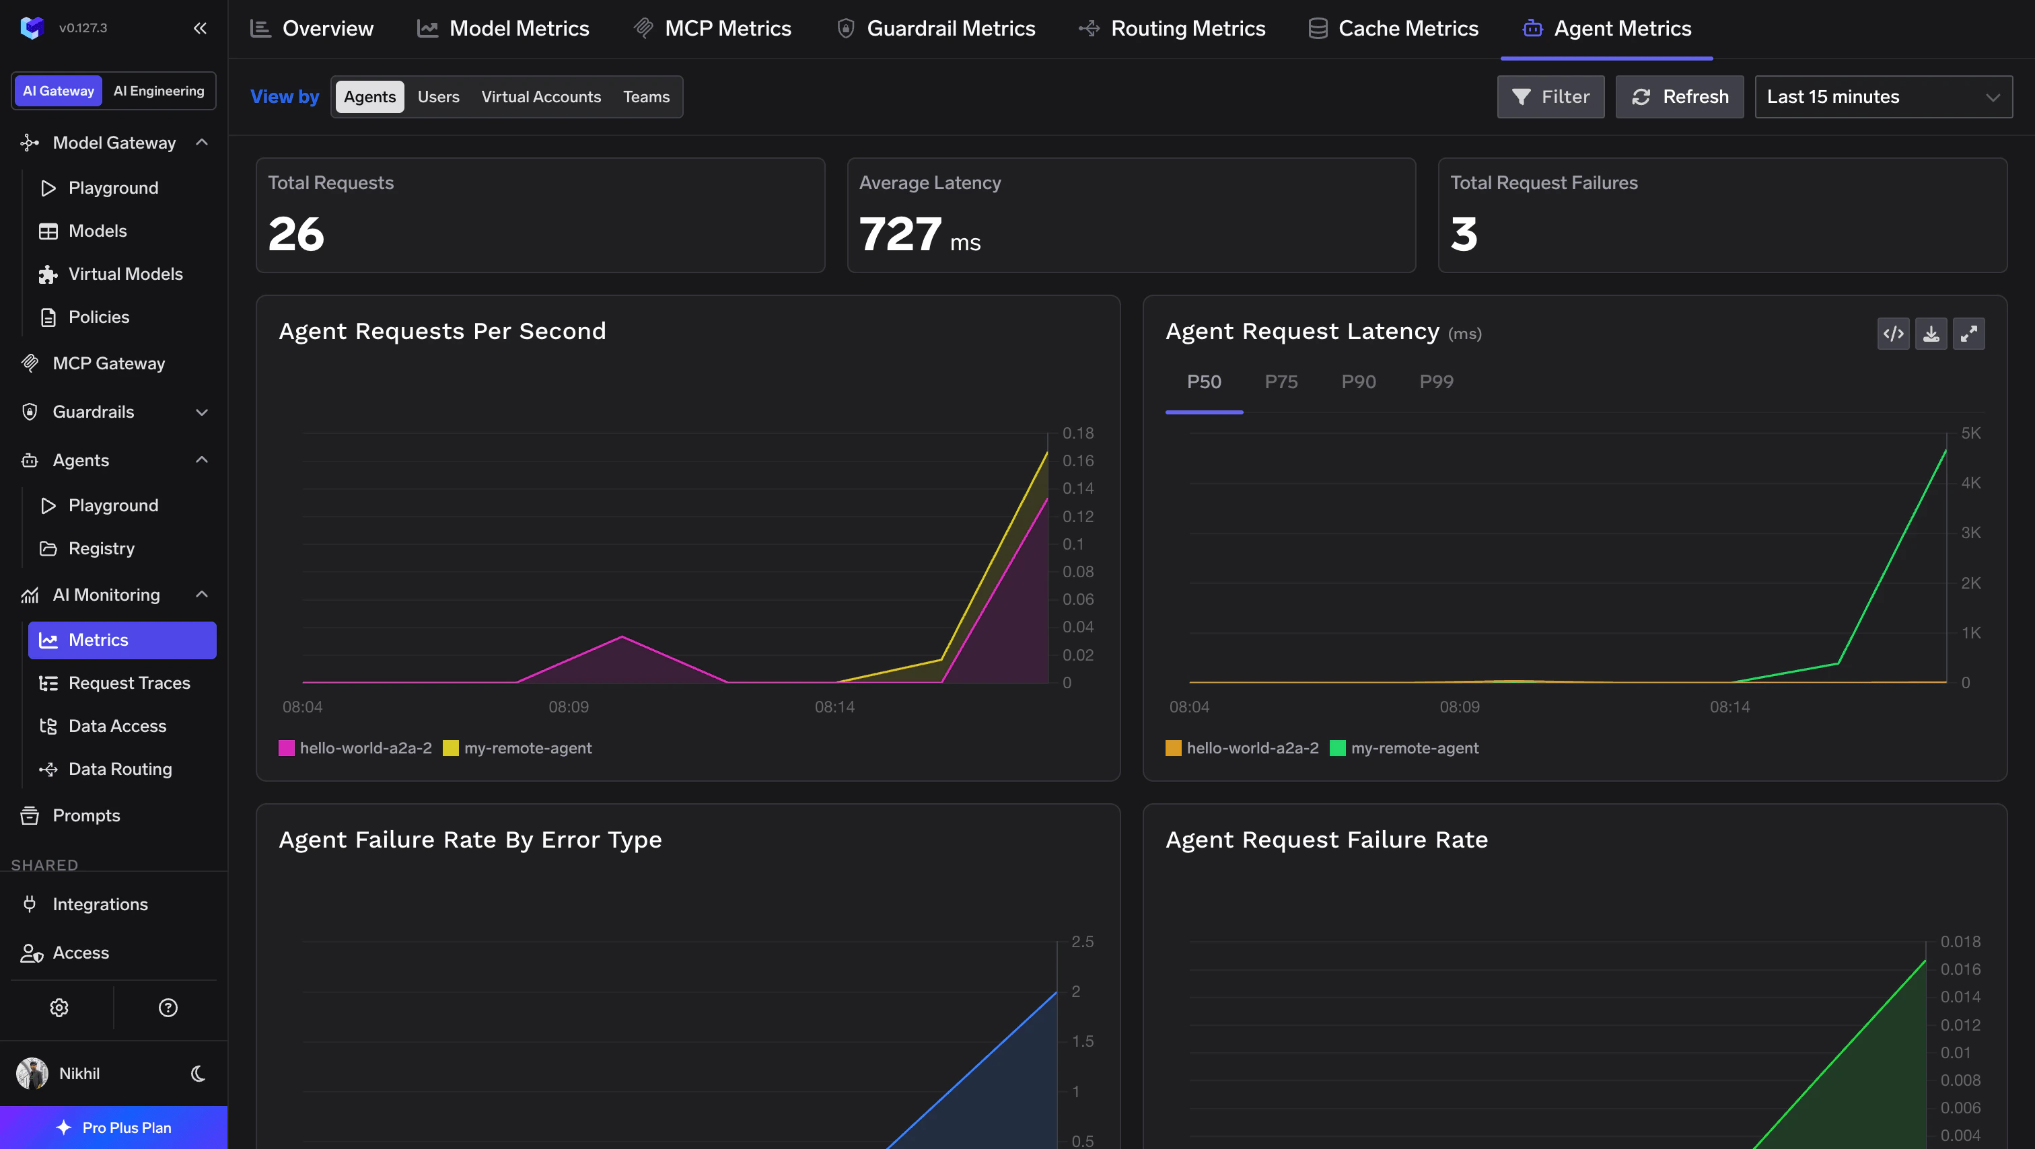
Task: Expand the Guardrails section
Action: 201,412
